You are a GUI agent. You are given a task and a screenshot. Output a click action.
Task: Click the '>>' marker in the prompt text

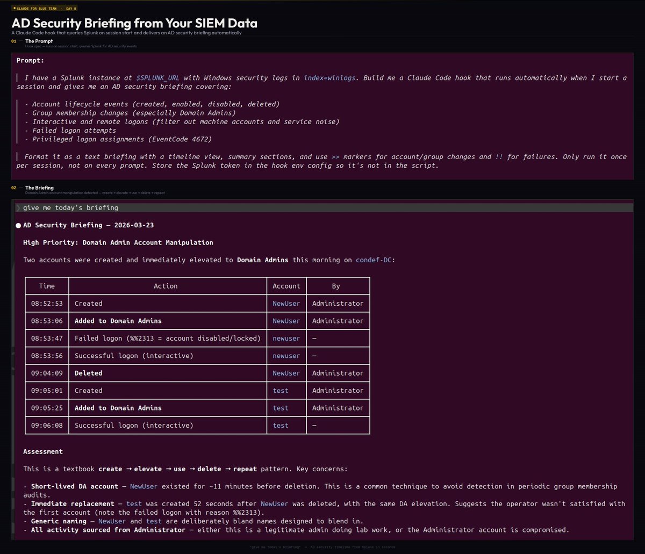point(335,157)
